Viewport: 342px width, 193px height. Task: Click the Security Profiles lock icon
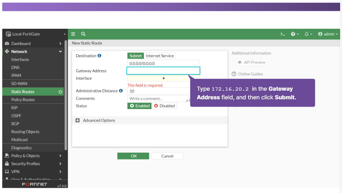[x=7, y=164]
